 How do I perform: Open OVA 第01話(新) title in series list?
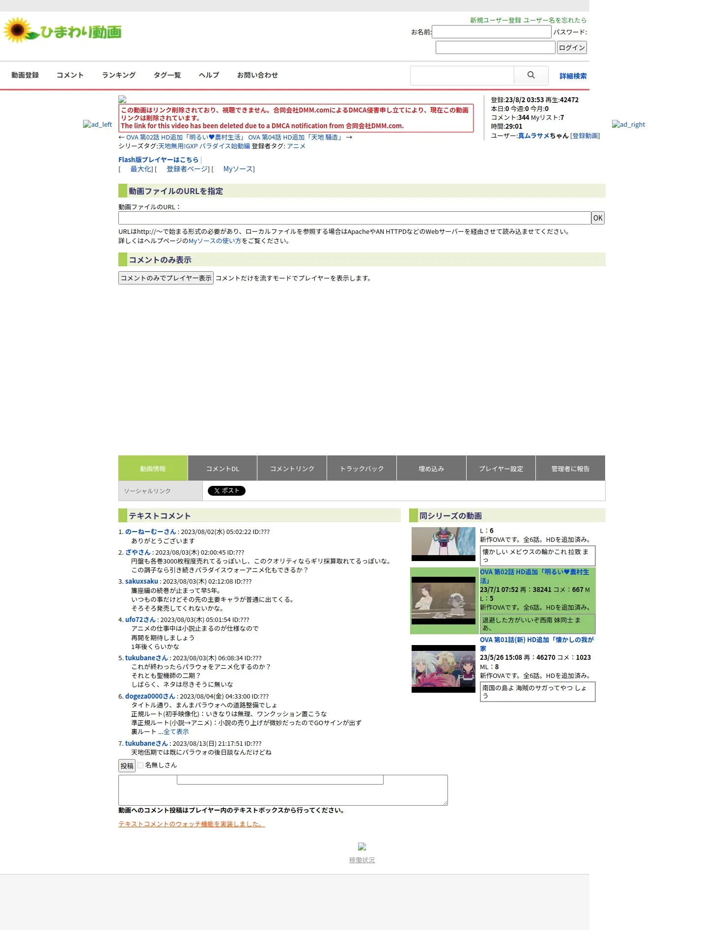coord(537,644)
